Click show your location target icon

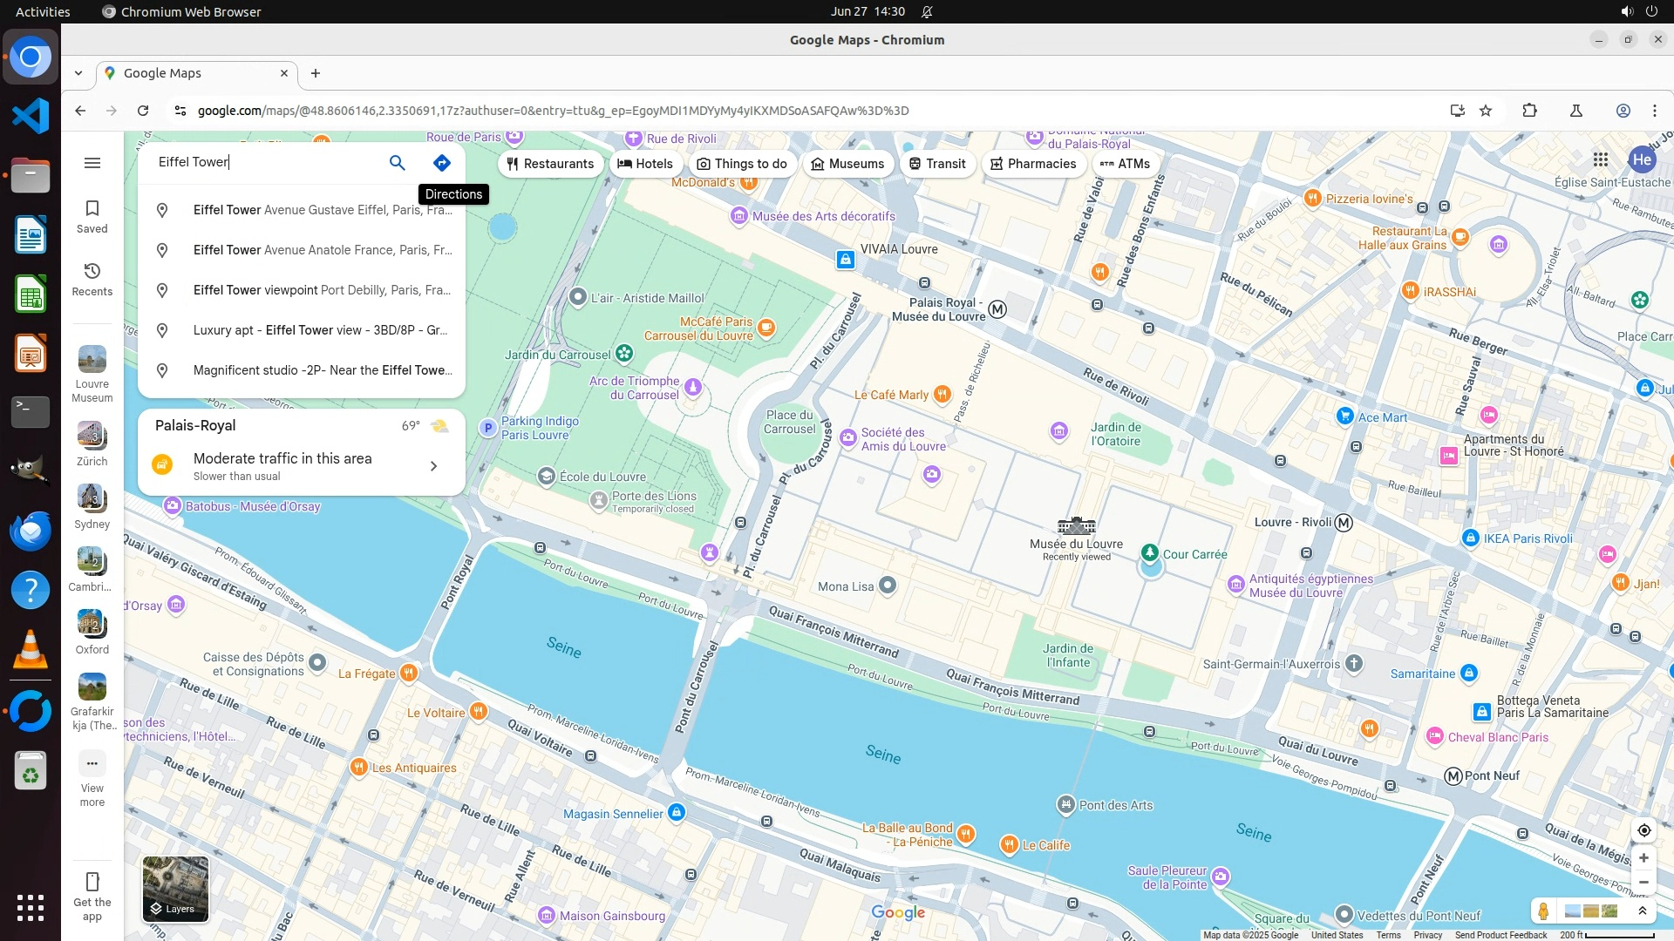pyautogui.click(x=1643, y=830)
